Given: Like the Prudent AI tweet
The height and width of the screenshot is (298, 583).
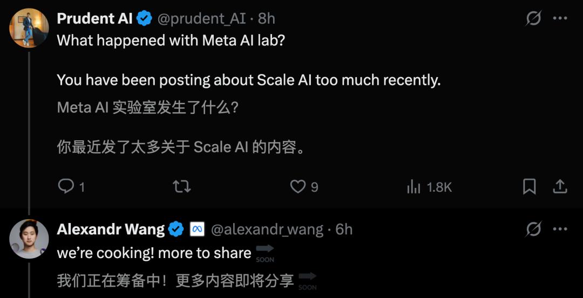Looking at the screenshot, I should [298, 187].
